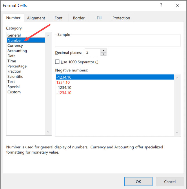Switch to the Protection tab
This screenshot has height=189, width=187.
[x=121, y=18]
